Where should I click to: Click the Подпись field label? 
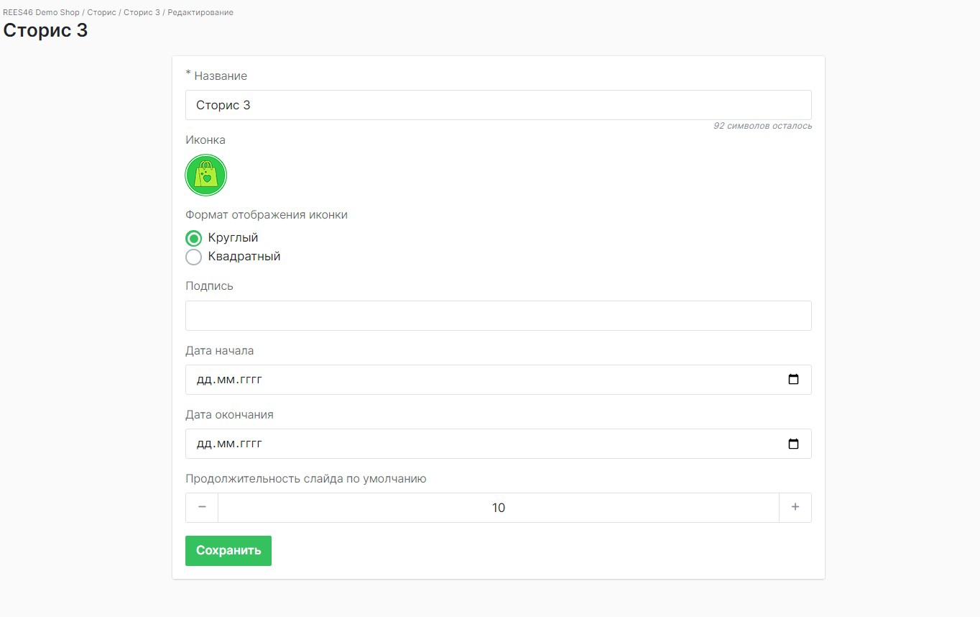209,285
